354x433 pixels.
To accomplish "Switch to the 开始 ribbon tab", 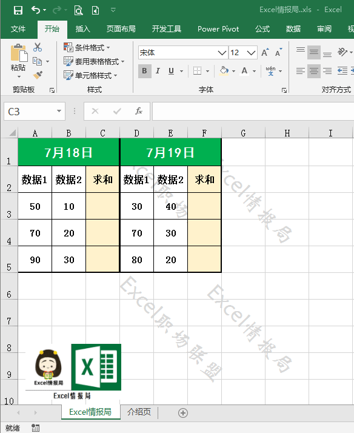I will (x=52, y=29).
